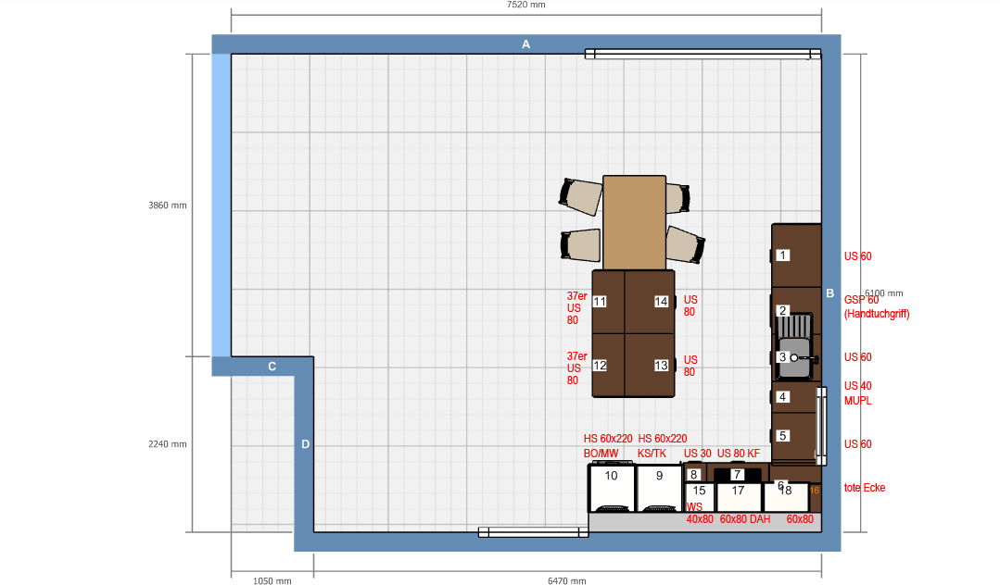Click the wooden dining table
This screenshot has width=1000, height=585.
634,222
